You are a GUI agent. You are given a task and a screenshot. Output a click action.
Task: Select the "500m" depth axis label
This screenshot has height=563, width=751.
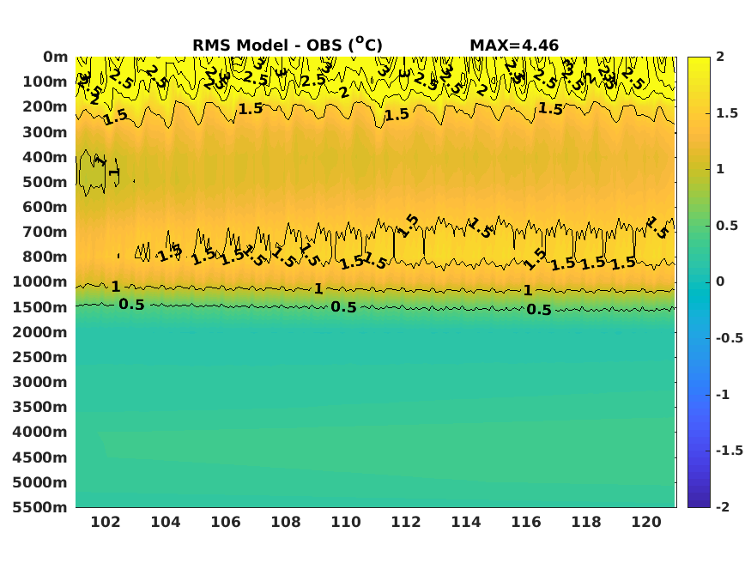[45, 182]
